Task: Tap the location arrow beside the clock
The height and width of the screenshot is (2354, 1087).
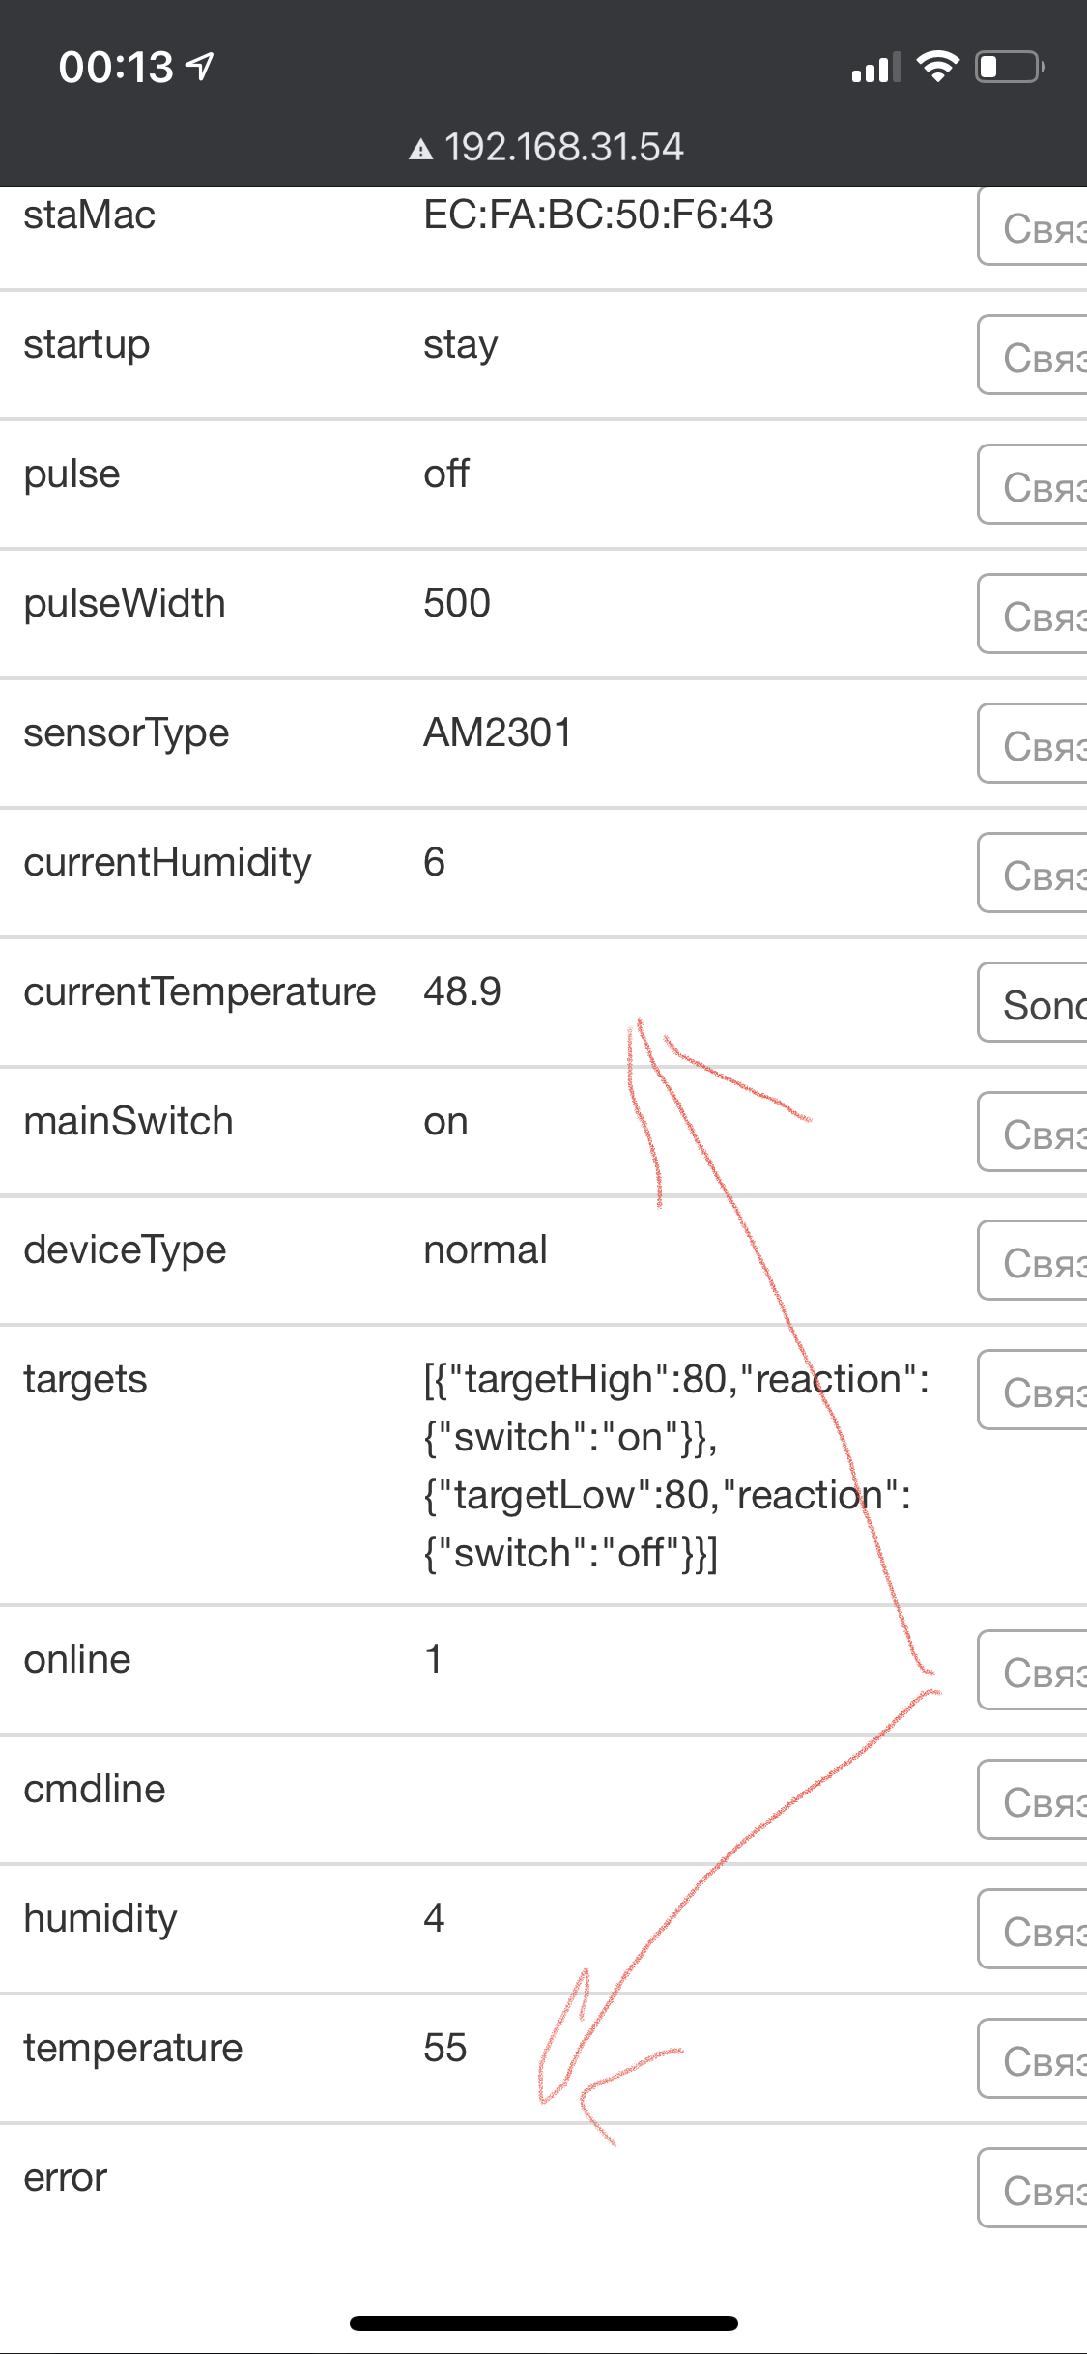Action: pyautogui.click(x=200, y=67)
